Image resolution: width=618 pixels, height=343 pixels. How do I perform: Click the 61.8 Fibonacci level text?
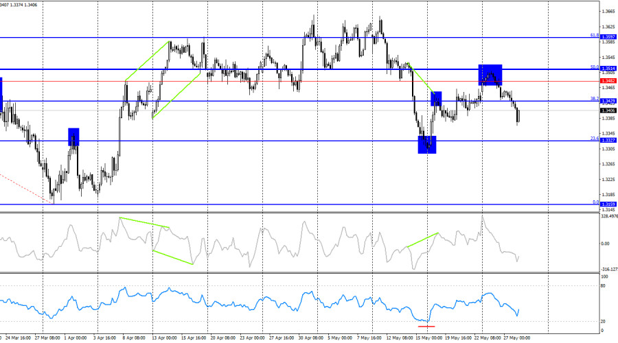[x=595, y=35]
